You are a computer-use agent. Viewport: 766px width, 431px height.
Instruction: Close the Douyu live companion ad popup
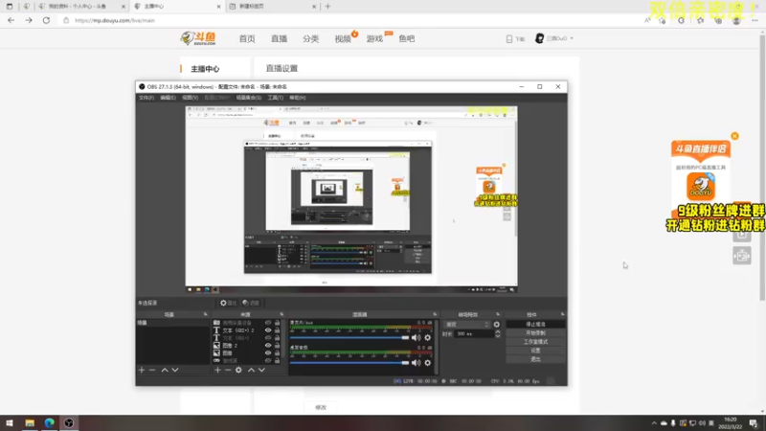[734, 136]
